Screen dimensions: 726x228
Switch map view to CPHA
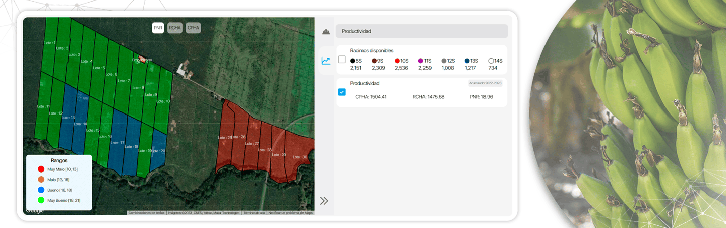point(193,28)
